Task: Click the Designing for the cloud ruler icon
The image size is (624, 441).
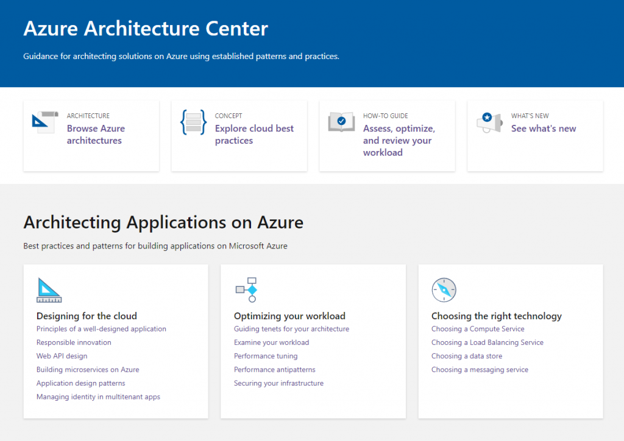Action: pyautogui.click(x=49, y=290)
